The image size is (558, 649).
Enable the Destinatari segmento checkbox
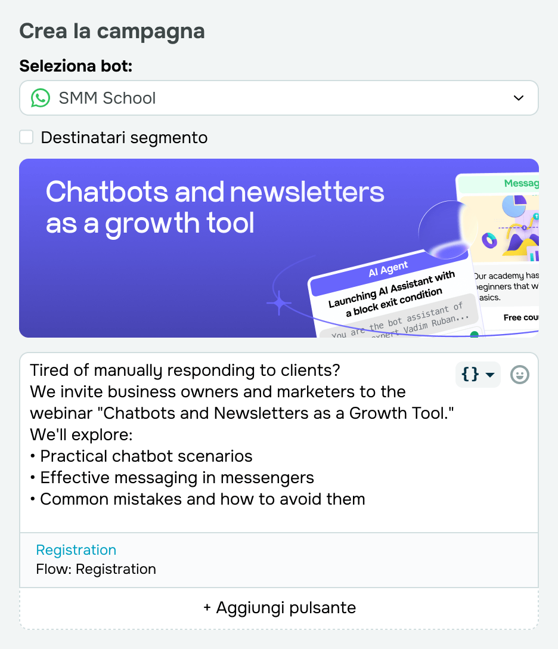tap(26, 138)
